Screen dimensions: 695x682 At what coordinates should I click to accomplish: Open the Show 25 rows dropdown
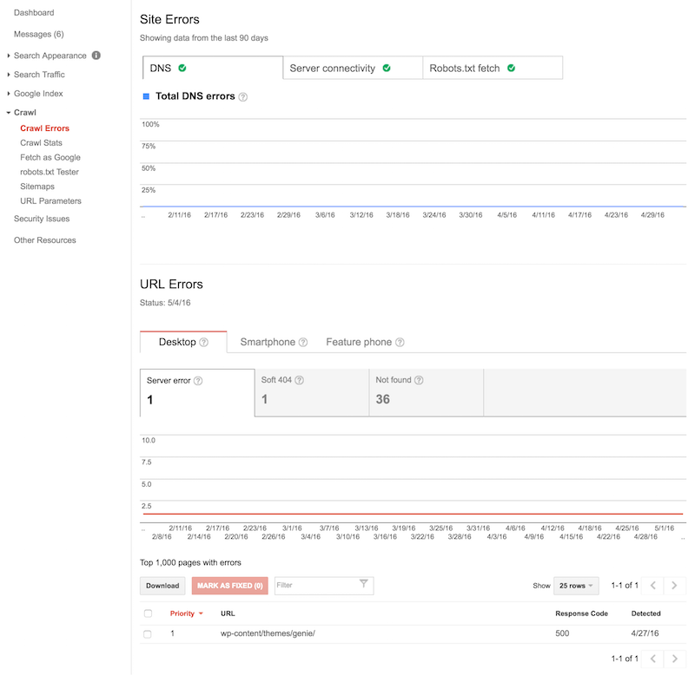575,585
